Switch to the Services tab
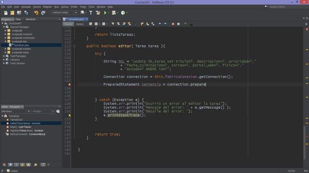This screenshot has width=309, height=173. point(30,19)
